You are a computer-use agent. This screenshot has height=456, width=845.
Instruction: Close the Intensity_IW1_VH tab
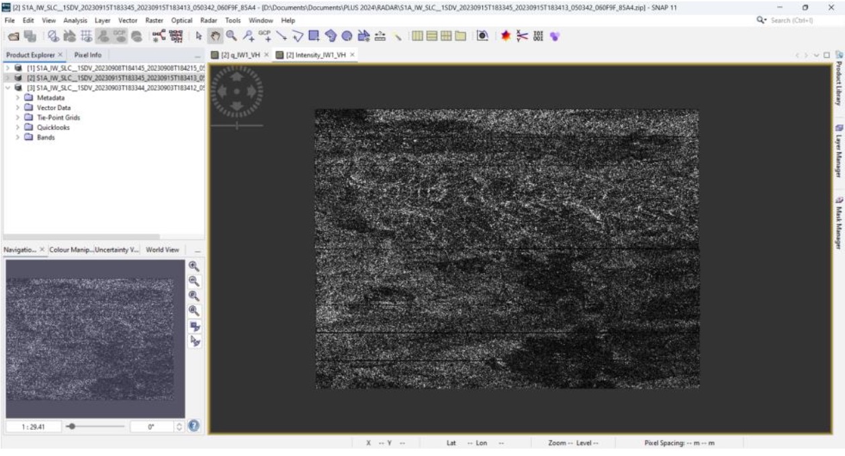(x=352, y=55)
